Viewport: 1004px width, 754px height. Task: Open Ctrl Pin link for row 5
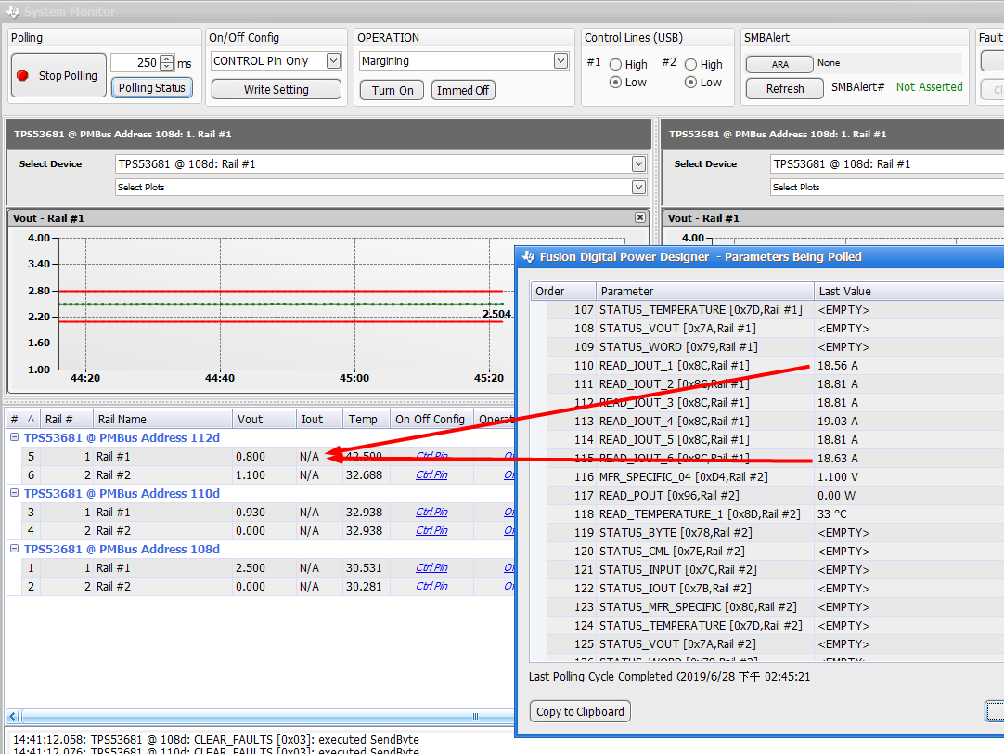click(431, 456)
